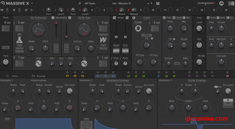This screenshot has width=235, height=129.
Task: Click the Native Instruments NI logo
Action: [231, 3]
